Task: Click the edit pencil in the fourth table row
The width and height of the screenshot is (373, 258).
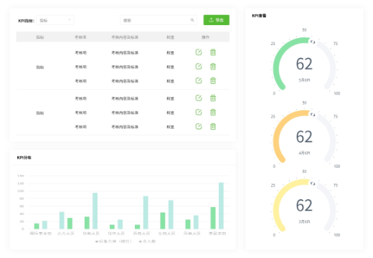Action: point(199,97)
